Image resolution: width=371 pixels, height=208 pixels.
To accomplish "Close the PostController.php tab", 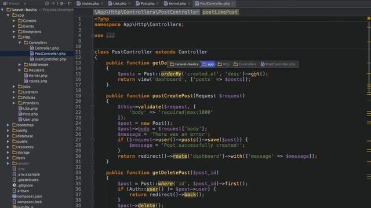I will pyautogui.click(x=232, y=3).
